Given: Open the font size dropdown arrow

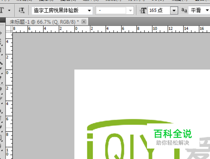Looking at the screenshot, I should tap(174, 10).
